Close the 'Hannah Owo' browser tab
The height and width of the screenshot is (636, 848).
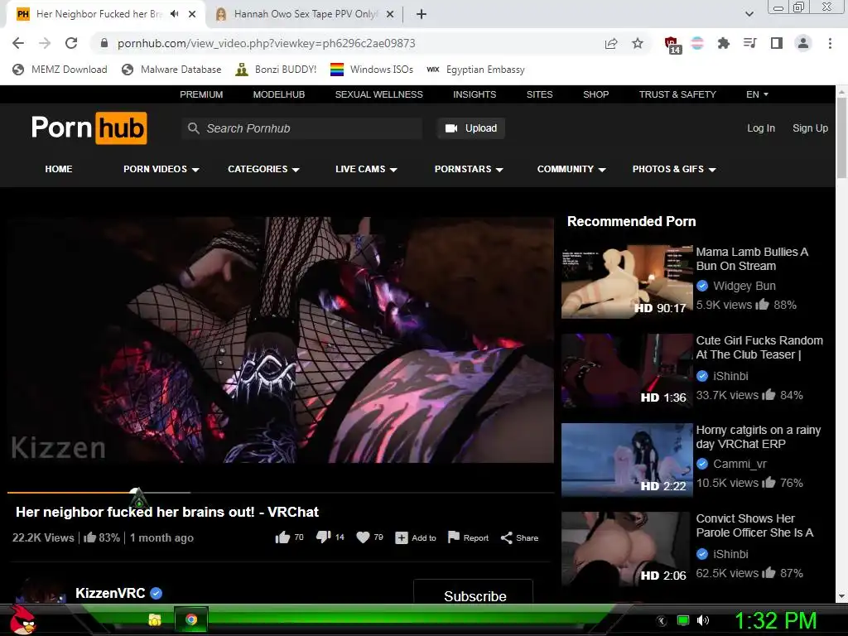390,15
